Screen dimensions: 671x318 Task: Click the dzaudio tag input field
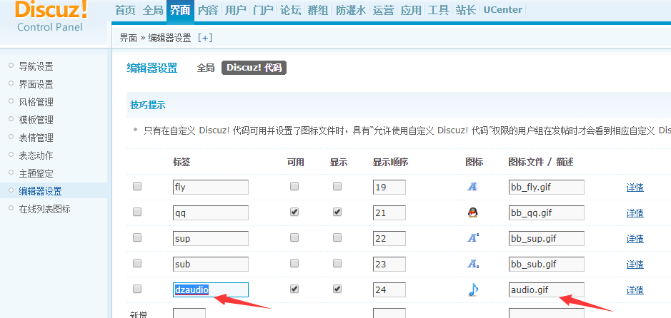pos(210,289)
